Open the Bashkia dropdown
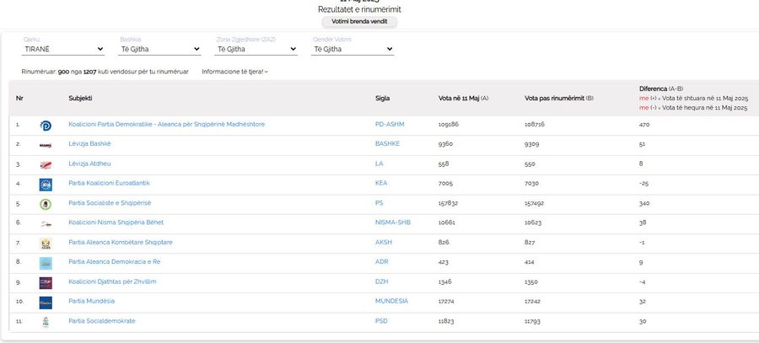The height and width of the screenshot is (343, 759). [159, 49]
